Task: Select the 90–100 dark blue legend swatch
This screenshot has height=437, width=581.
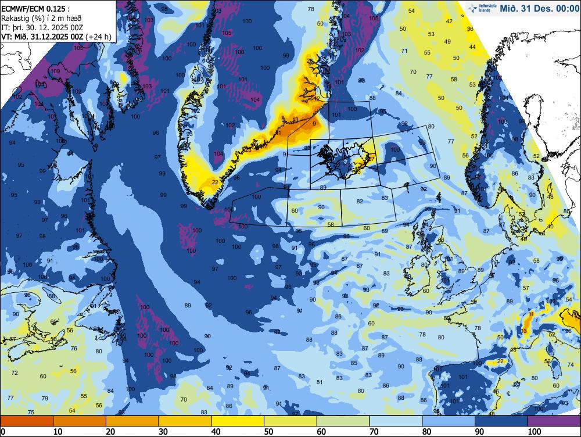Action: pyautogui.click(x=501, y=421)
